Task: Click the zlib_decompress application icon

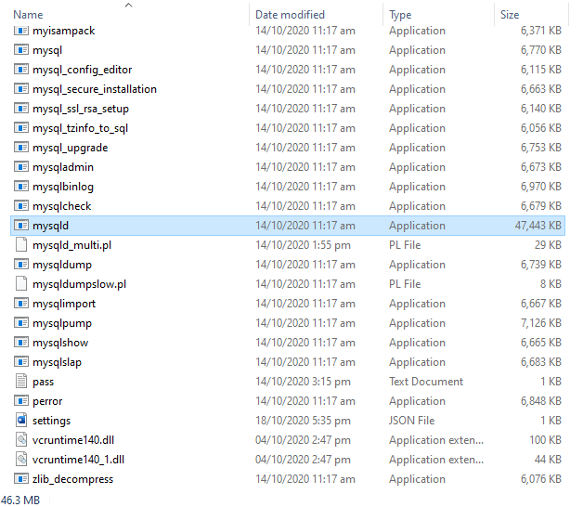Action: (x=21, y=478)
